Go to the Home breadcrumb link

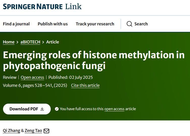9,42
